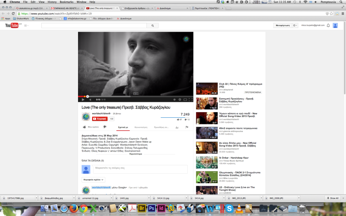Screen dimensions: 346x216
Task: Open video player settings gear
Action: pyautogui.click(x=180, y=99)
